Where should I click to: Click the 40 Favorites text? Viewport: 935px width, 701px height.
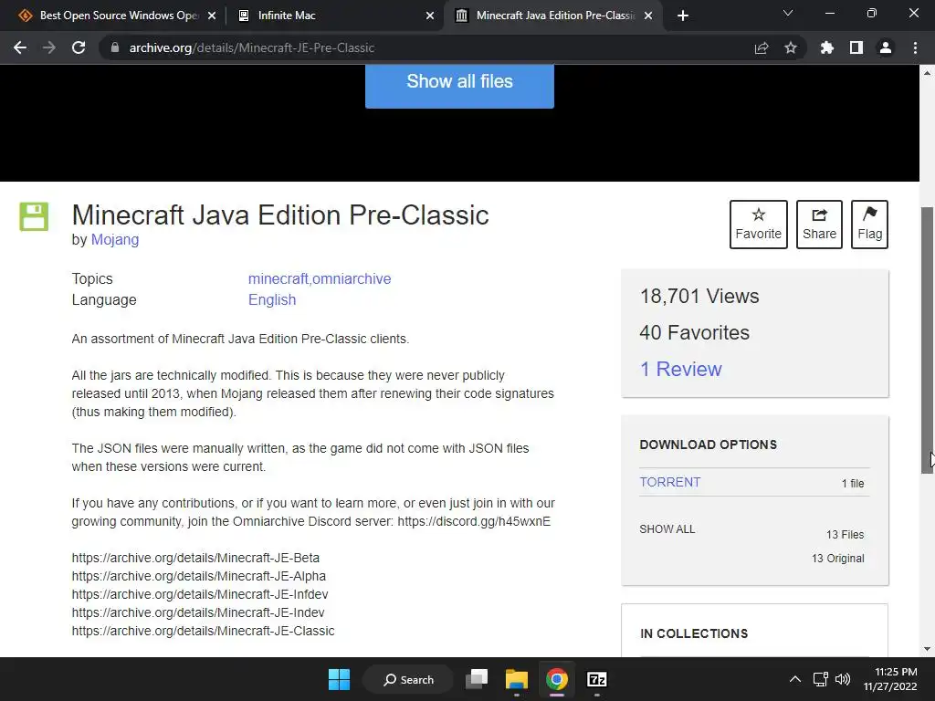point(694,332)
